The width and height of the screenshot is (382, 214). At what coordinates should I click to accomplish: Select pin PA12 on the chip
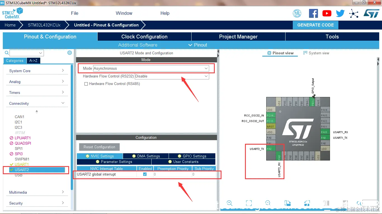point(325,121)
